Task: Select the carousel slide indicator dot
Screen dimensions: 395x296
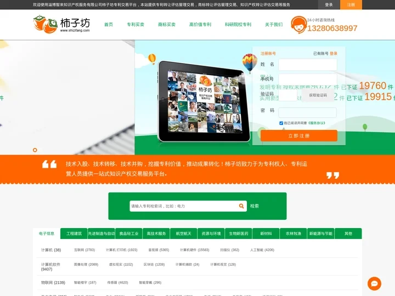Action: [35, 150]
